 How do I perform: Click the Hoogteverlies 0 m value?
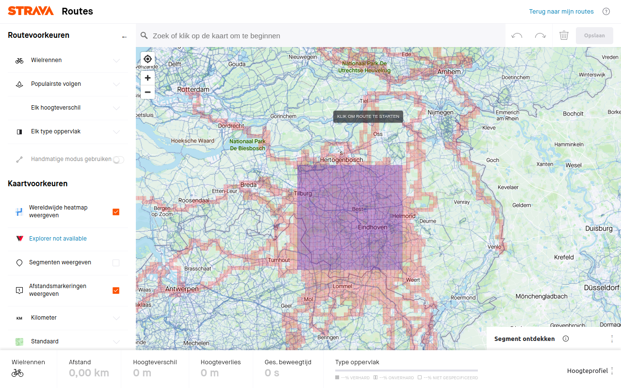(x=210, y=373)
